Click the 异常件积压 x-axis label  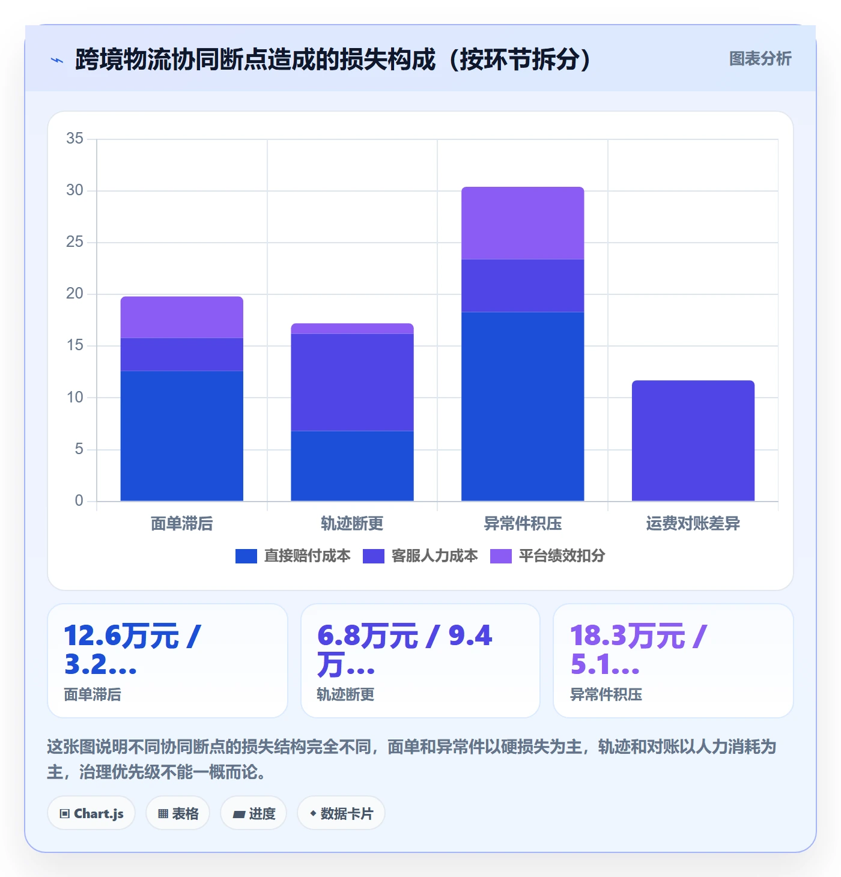coord(523,524)
